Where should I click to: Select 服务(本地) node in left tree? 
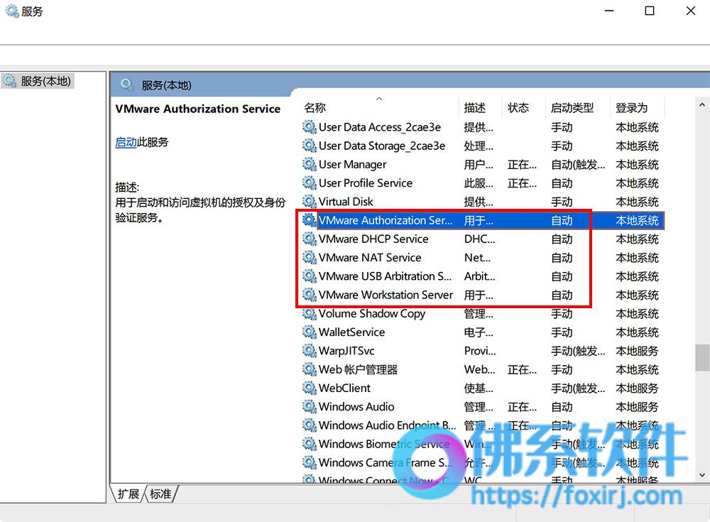38,81
